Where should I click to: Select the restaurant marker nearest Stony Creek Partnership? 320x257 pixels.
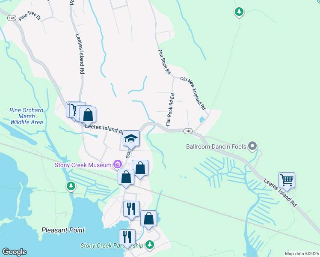point(127,239)
